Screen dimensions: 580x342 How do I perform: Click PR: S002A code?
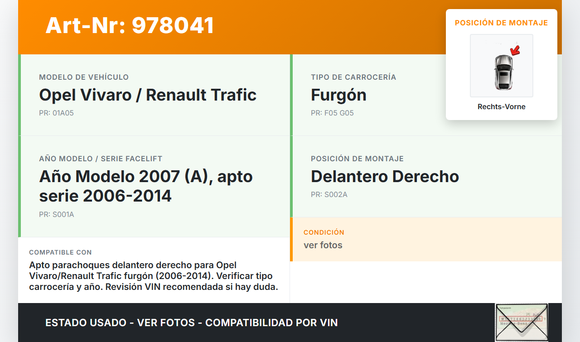click(x=329, y=194)
